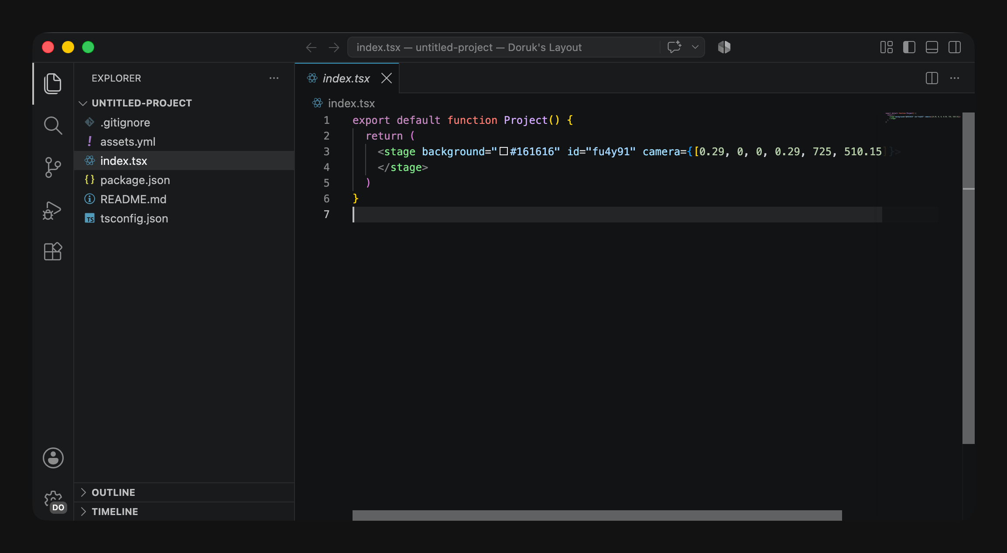Click the return keyword on line 2
The height and width of the screenshot is (553, 1007).
point(384,136)
